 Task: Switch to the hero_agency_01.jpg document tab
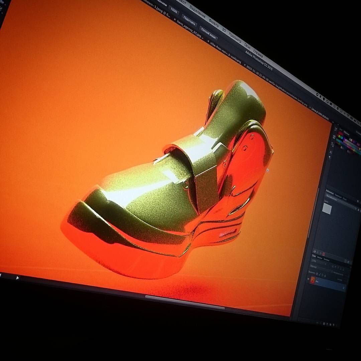point(190,29)
